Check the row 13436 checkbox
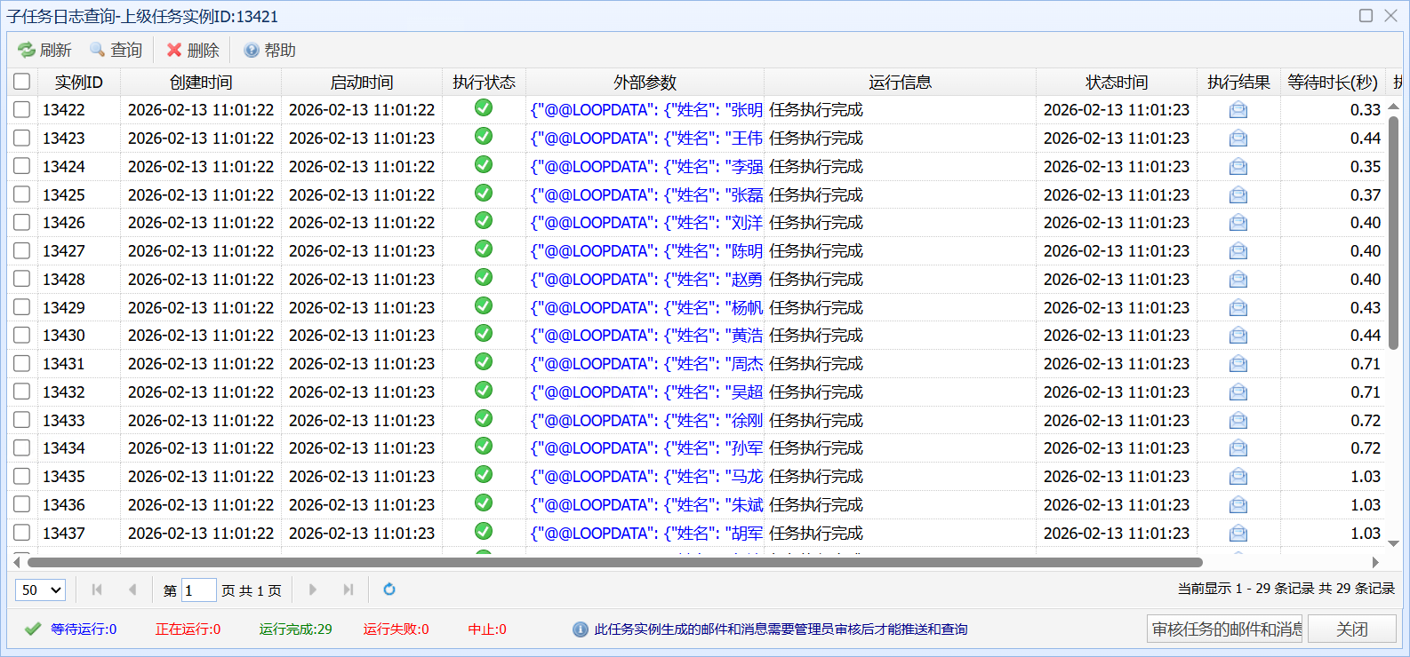Viewport: 1410px width, 657px height. (x=22, y=504)
